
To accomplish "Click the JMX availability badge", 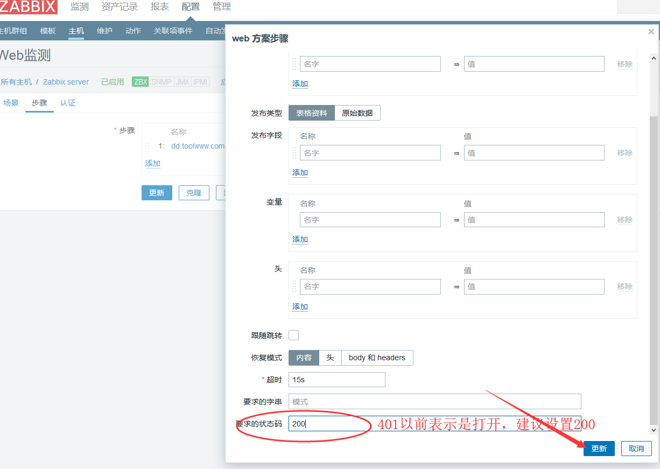I will pos(182,82).
